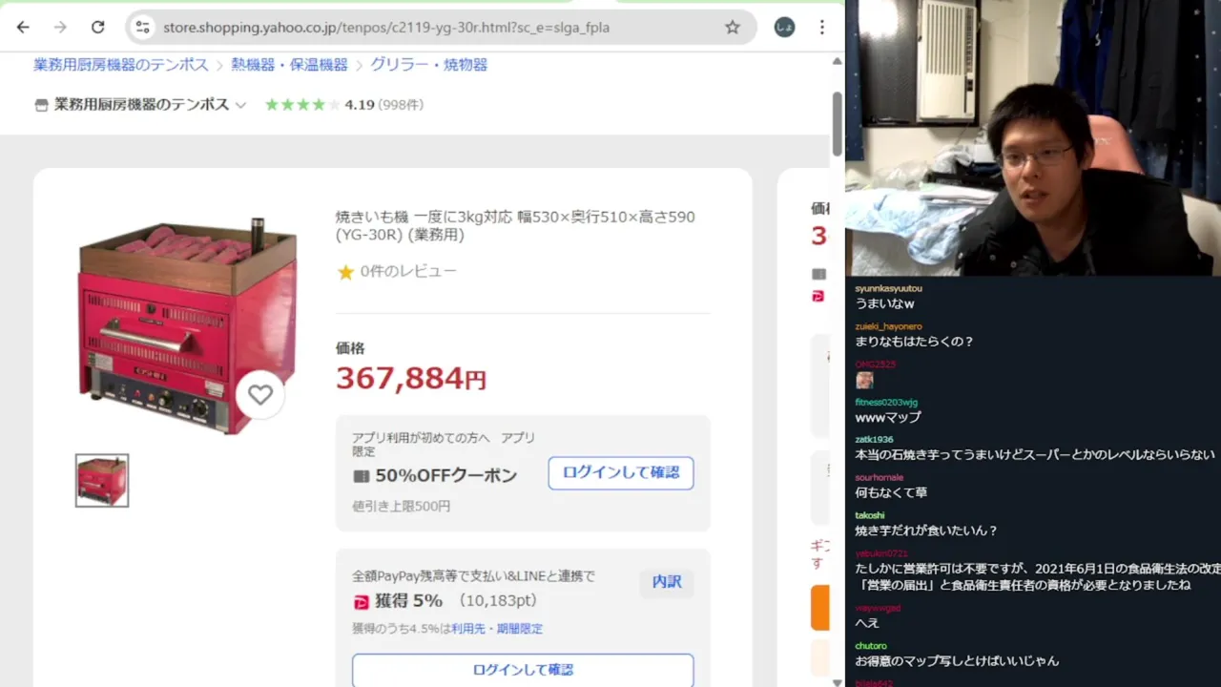The height and width of the screenshot is (687, 1221).
Task: Reload the page with the refresh icon
Action: point(97,27)
